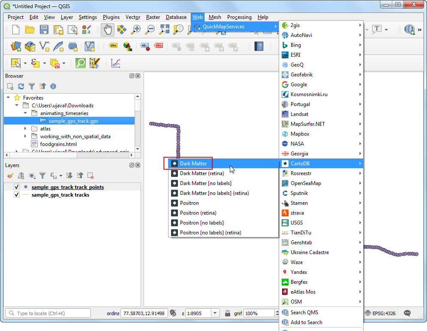Screen dimensions: 427x331
Task: Open diagram options icon
Action: pyautogui.click(x=127, y=46)
